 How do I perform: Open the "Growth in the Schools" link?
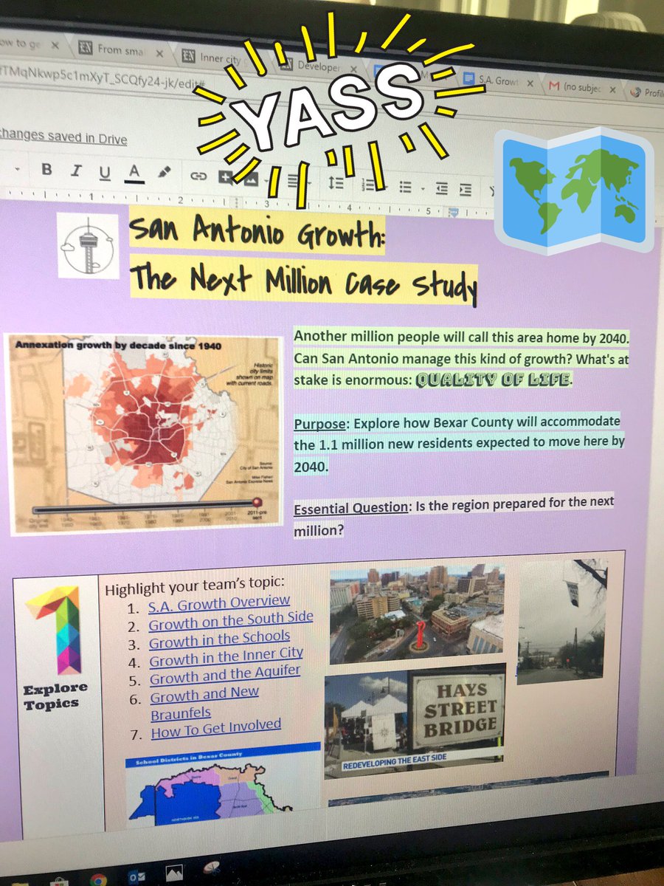coord(220,639)
